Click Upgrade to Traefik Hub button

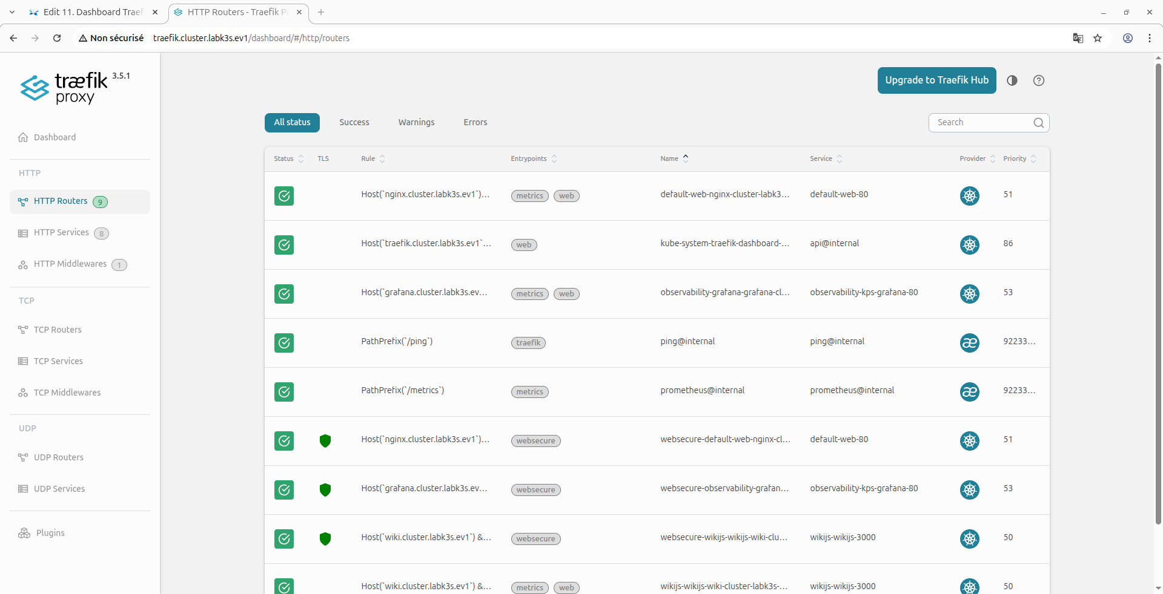tap(936, 80)
